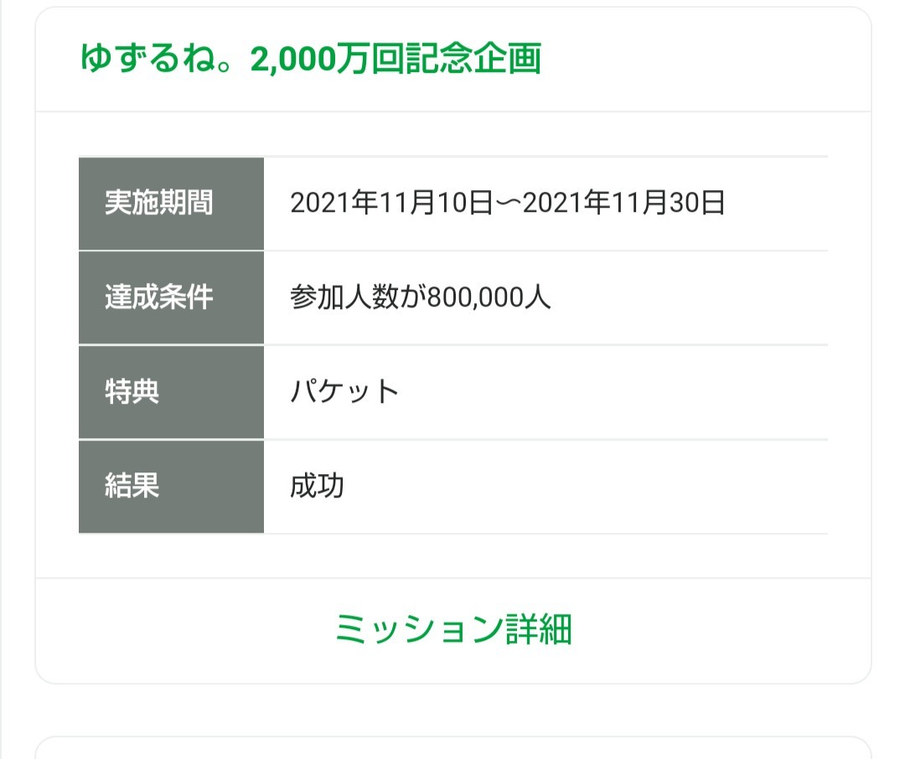Click the ゆずるね。 word in the heading

pos(163,59)
